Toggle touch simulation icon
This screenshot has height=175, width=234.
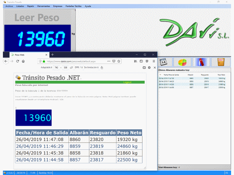click(x=102, y=68)
